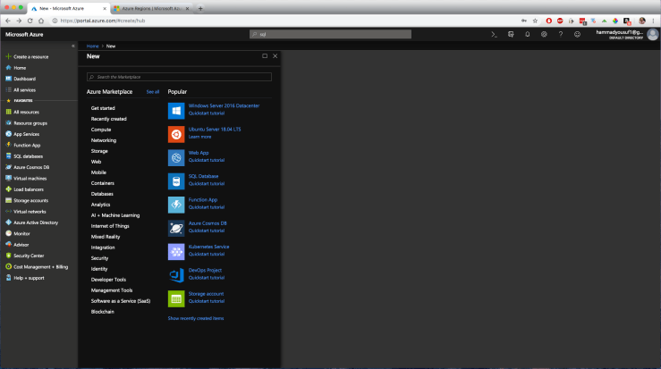This screenshot has height=369, width=661.
Task: Click See all Marketplace link
Action: (153, 92)
